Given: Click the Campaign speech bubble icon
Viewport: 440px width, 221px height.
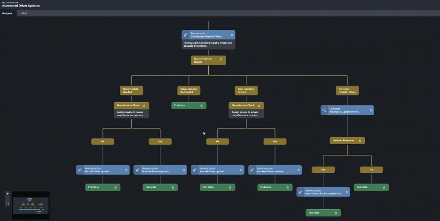Looking at the screenshot, I should (324, 110).
